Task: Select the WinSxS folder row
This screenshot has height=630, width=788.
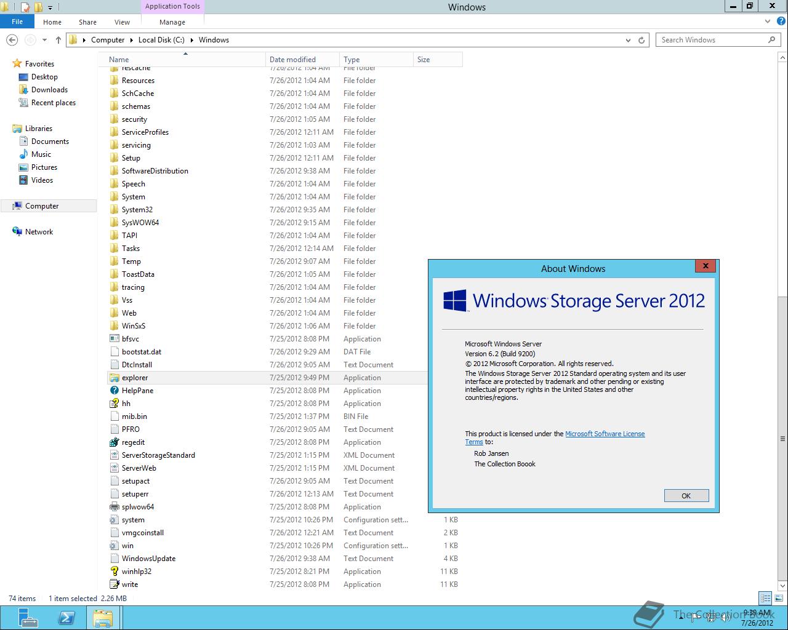Action: click(284, 326)
